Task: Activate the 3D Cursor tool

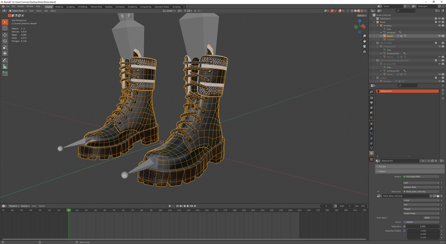Action: click(5, 28)
